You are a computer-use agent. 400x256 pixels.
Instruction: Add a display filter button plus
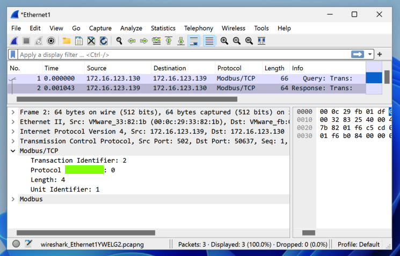click(380, 54)
